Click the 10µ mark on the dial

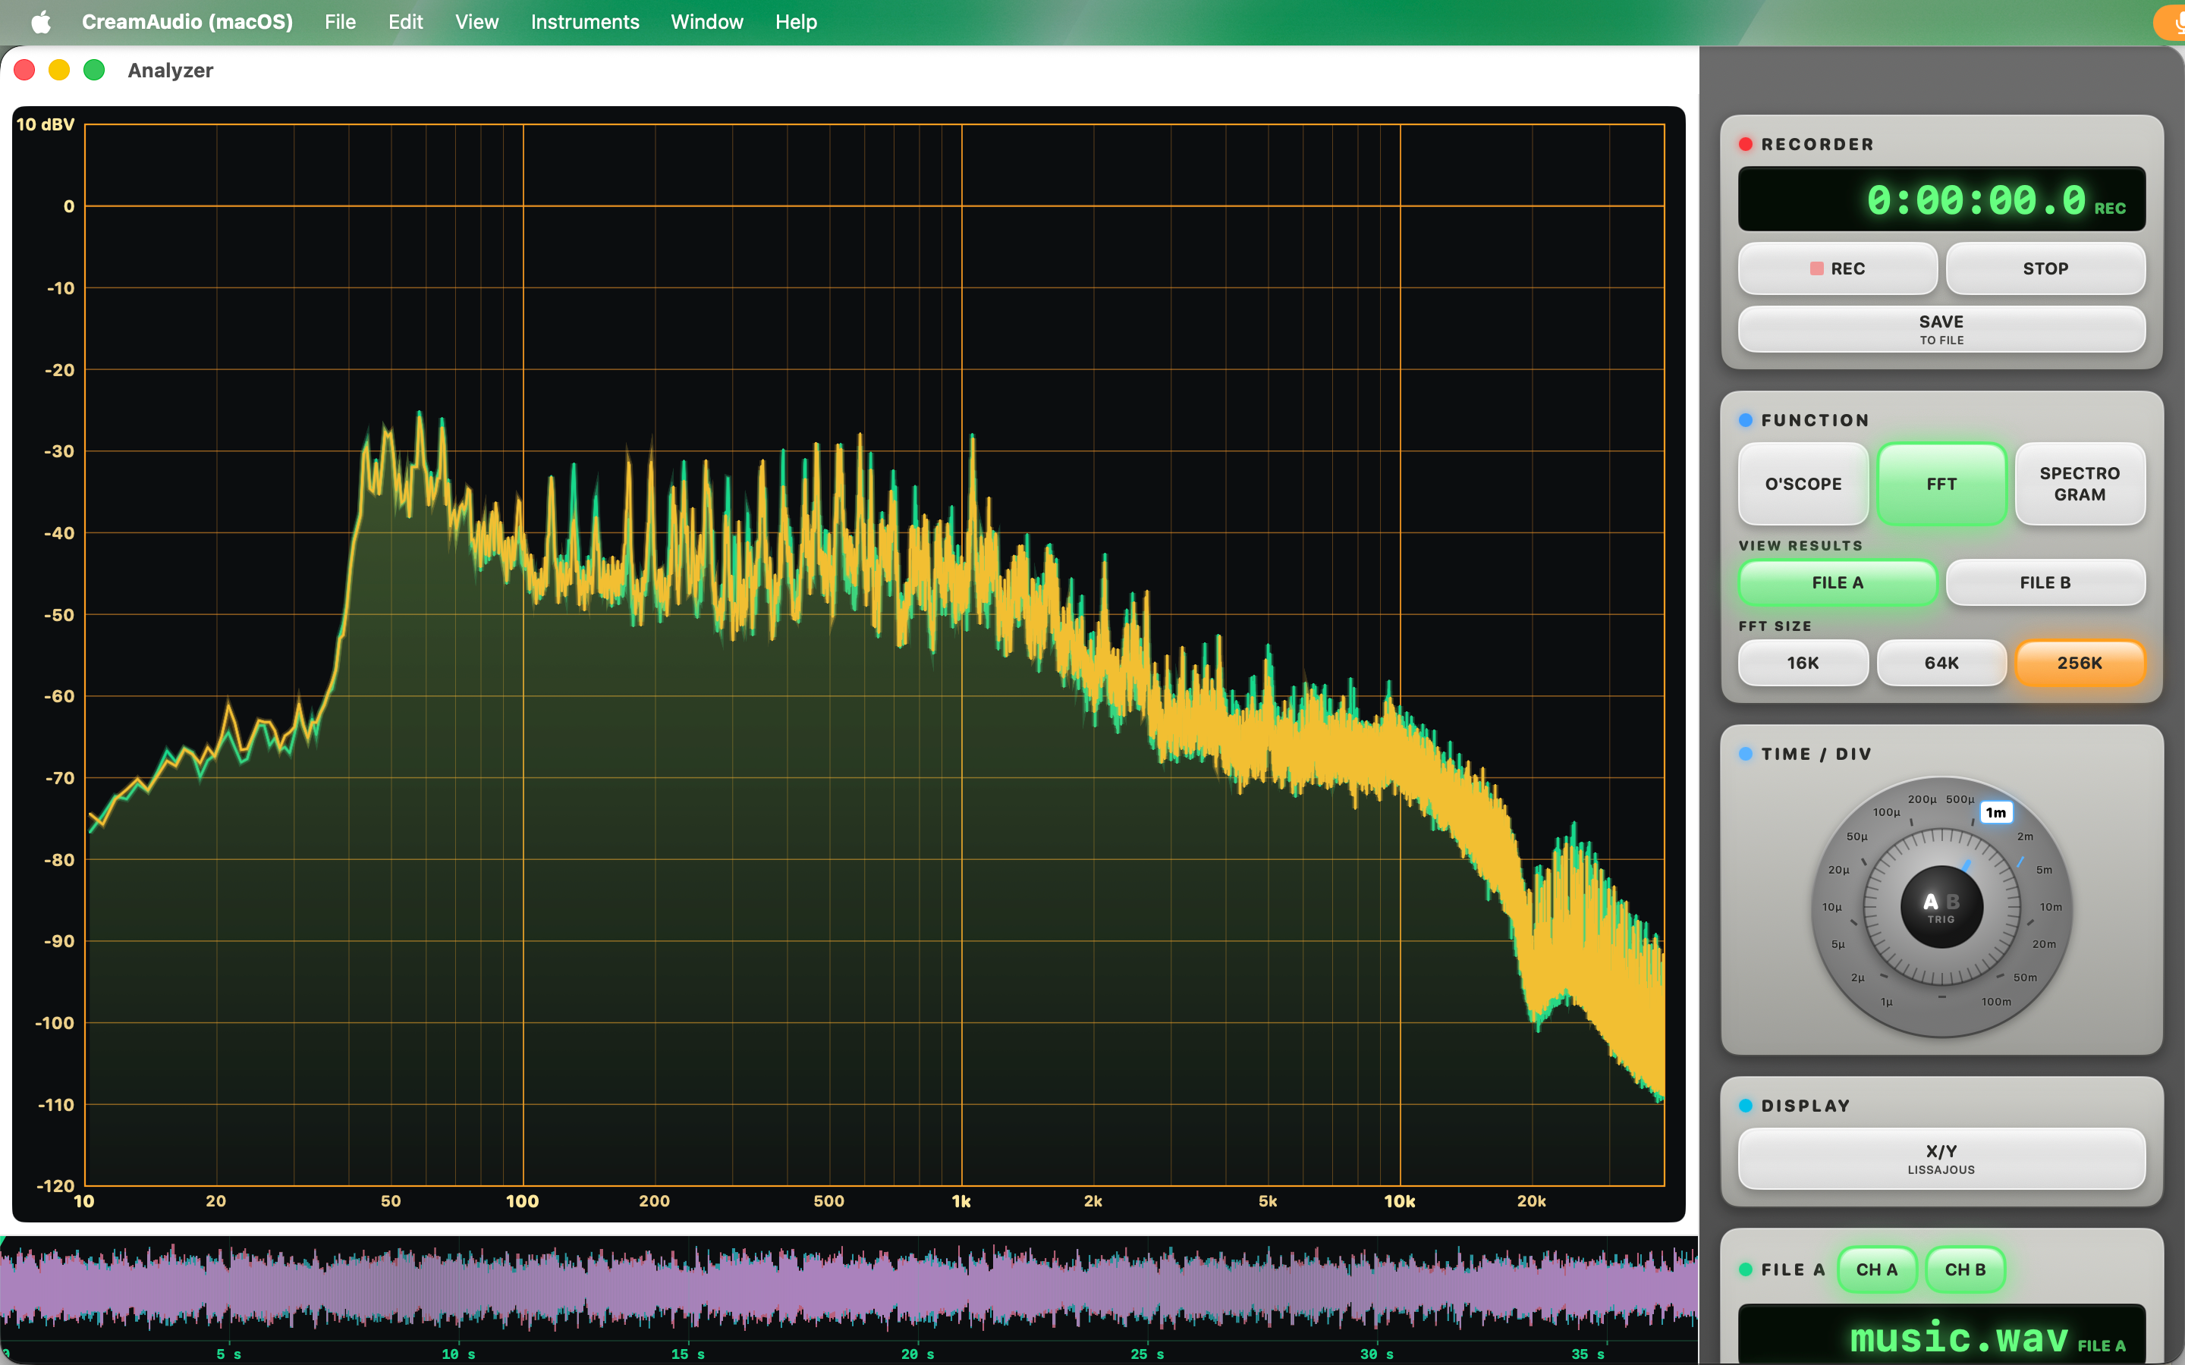(x=1832, y=907)
